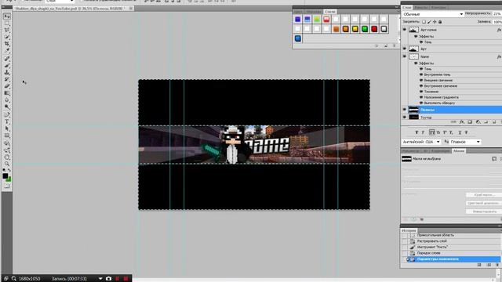Open the recorder bar dropdown arrow
502x282 pixels.
(x=100, y=279)
